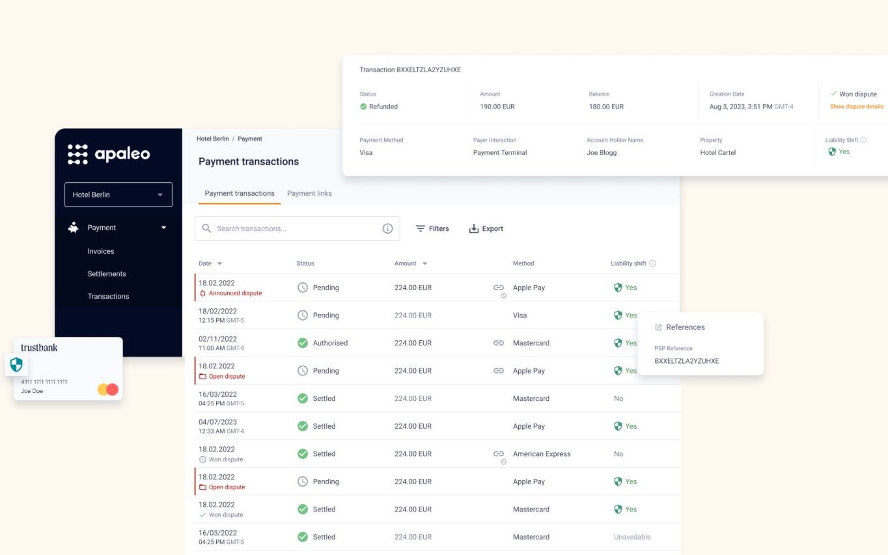The height and width of the screenshot is (555, 888).
Task: Export the transactions list
Action: click(x=486, y=228)
